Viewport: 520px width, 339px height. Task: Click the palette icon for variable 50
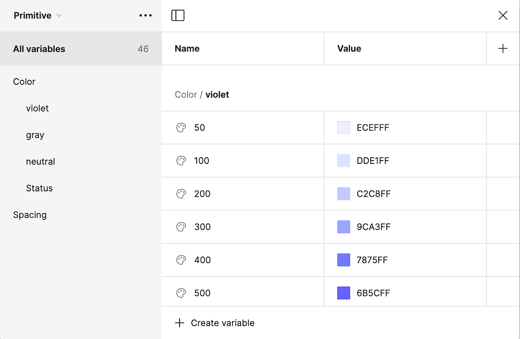pyautogui.click(x=181, y=128)
